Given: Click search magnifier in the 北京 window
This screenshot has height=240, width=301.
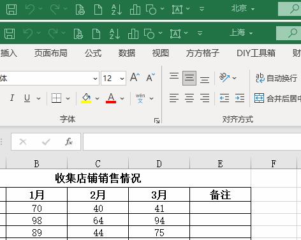Looking at the screenshot, I should pyautogui.click(x=295, y=9).
